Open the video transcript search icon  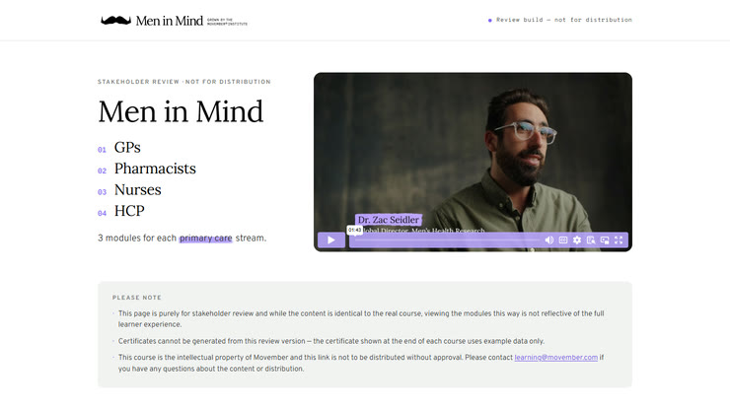tap(591, 240)
